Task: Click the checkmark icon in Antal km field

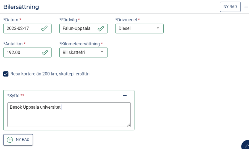Action: coord(45,53)
